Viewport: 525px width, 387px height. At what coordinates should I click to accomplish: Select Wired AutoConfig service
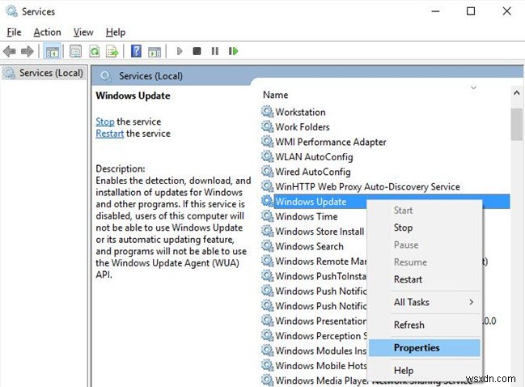(313, 172)
